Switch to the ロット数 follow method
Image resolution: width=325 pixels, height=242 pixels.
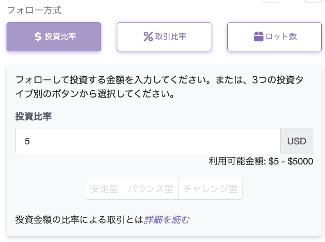click(274, 37)
